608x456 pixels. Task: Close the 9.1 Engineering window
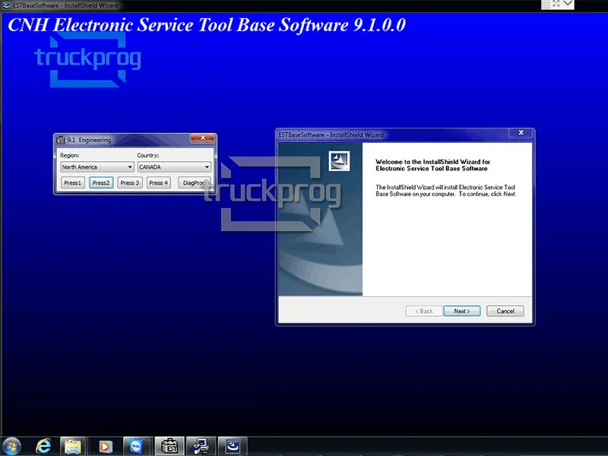pos(202,138)
